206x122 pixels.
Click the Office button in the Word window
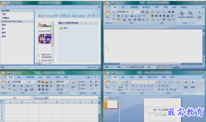107,5
